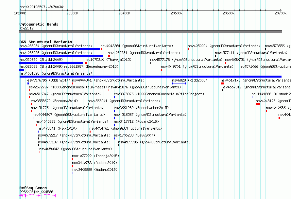Click the nsv4039781 variant label
The height and width of the screenshot is (199, 291).
[144, 53]
